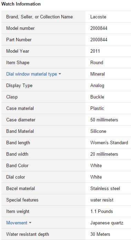Click the Buckle clasp value
The height and width of the screenshot is (240, 131).
point(97,97)
